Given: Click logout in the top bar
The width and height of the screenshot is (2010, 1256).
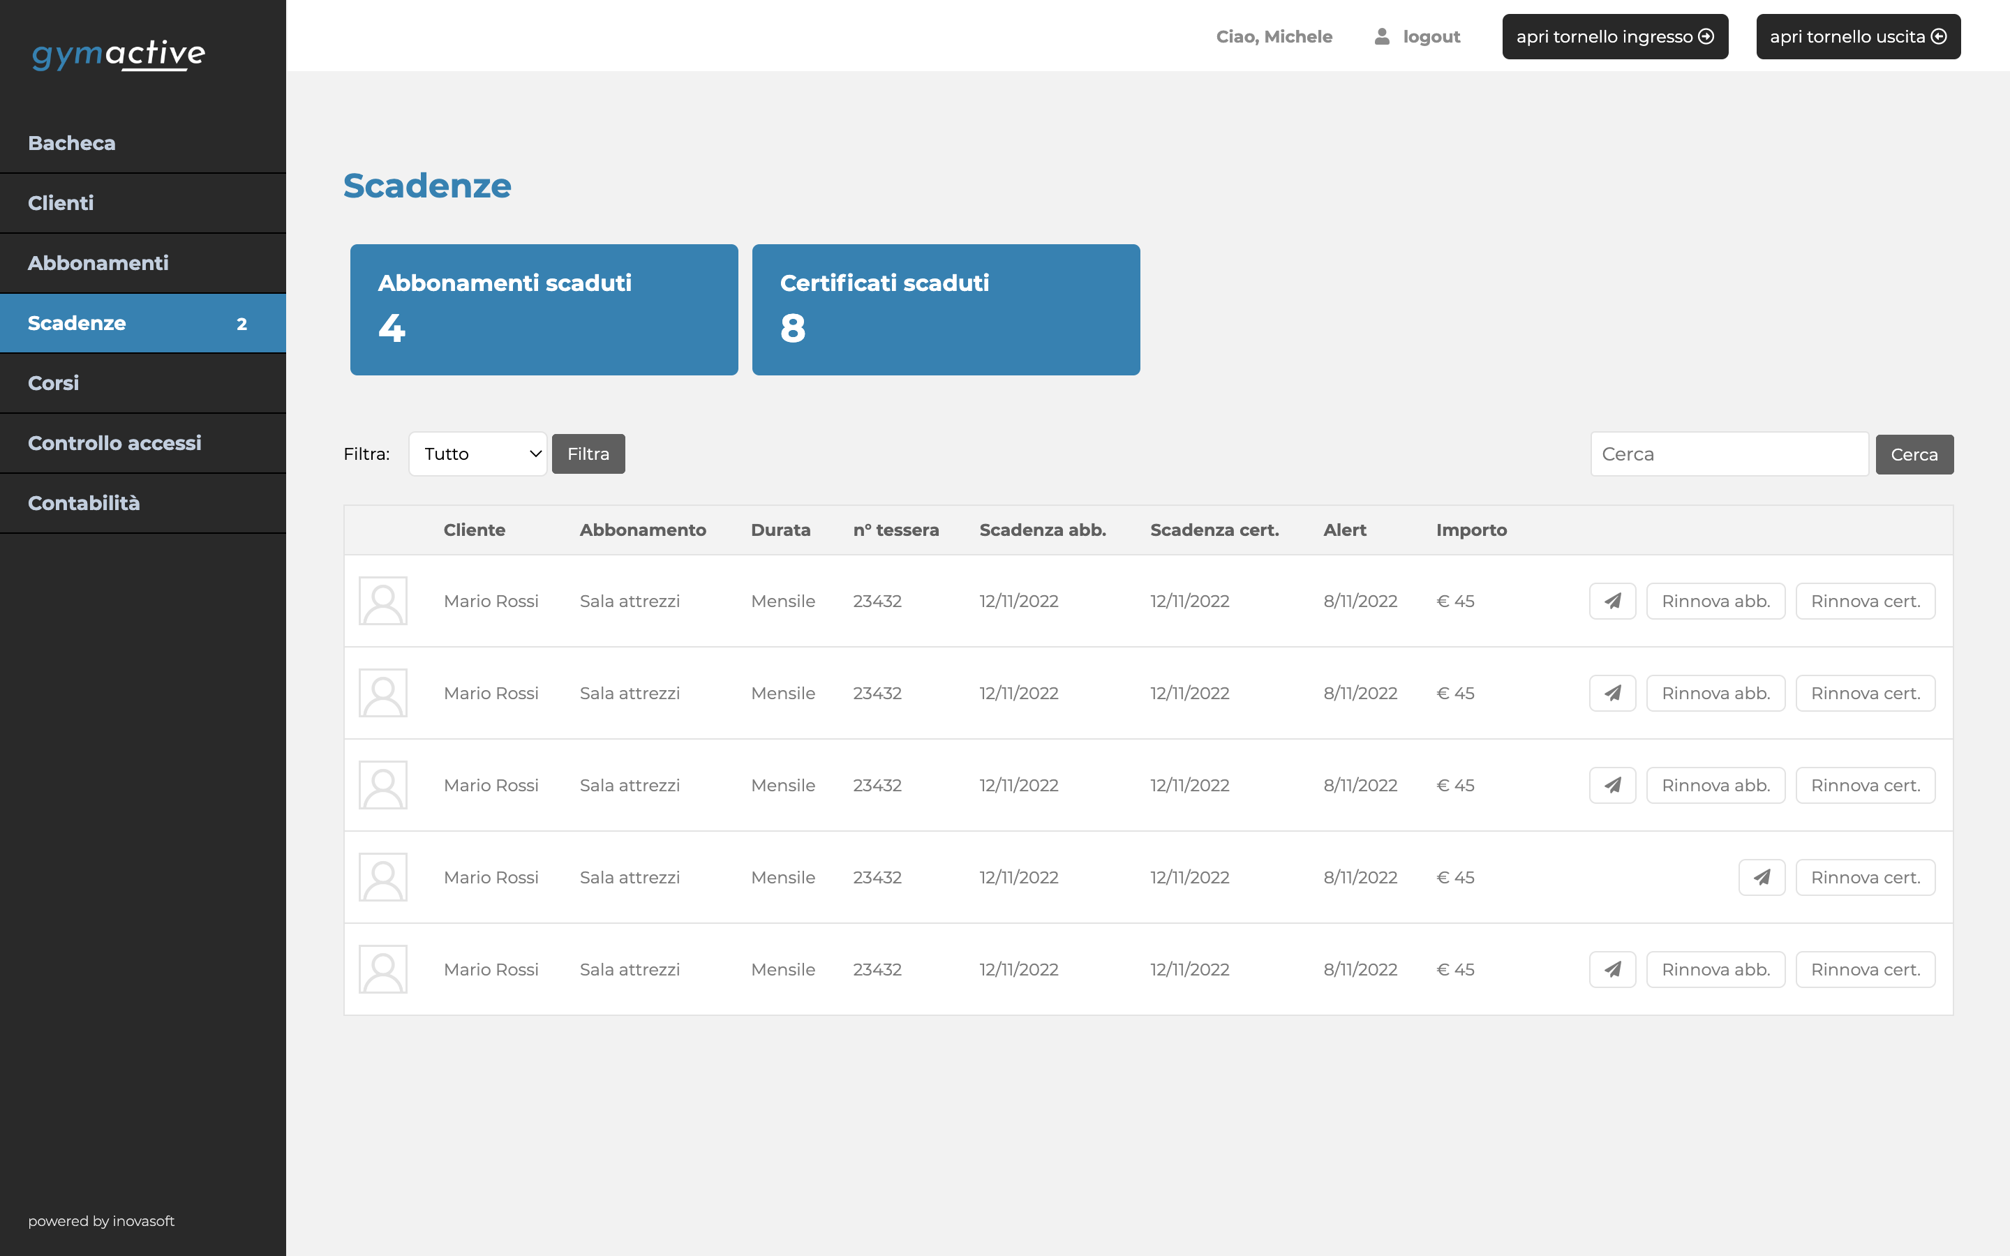Looking at the screenshot, I should [1431, 36].
